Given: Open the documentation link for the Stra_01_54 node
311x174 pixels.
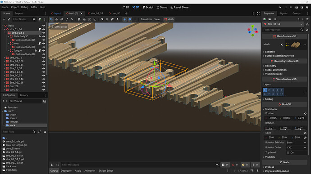Looking at the screenshot, I should coord(307,24).
